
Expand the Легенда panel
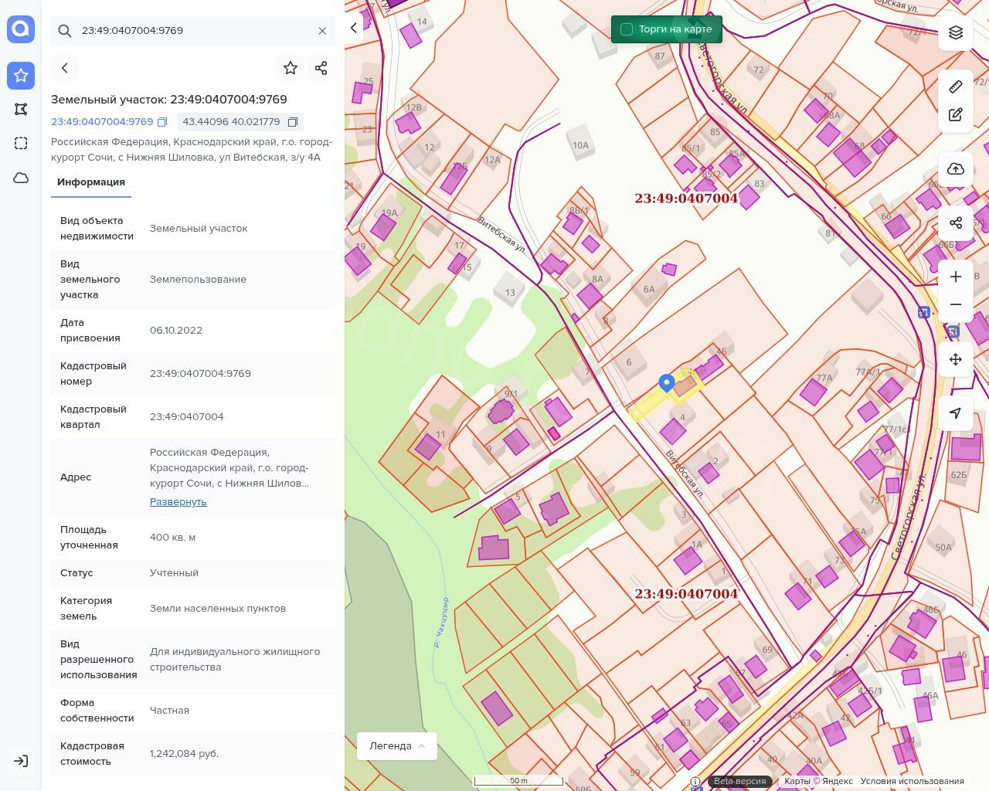pos(397,745)
